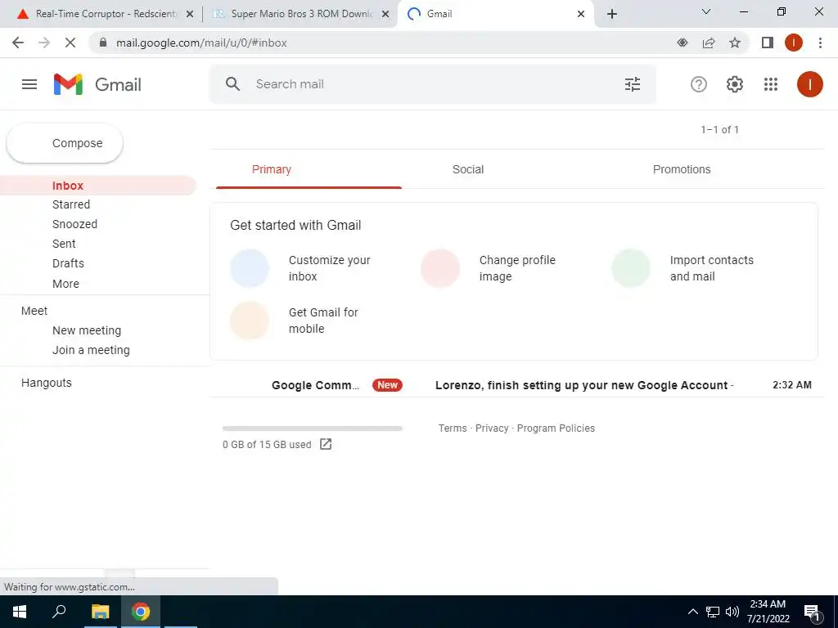This screenshot has width=838, height=628.
Task: Click the diamond extension icon in address bar
Action: pos(682,43)
